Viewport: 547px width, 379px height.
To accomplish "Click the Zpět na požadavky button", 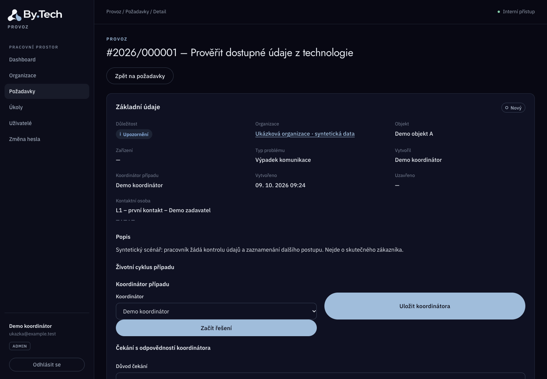I will click(x=140, y=76).
